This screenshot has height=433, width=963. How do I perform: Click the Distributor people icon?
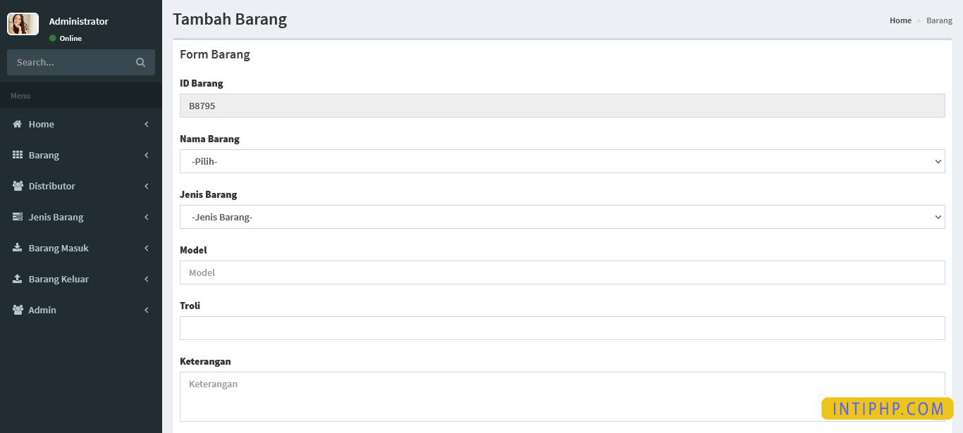tap(18, 186)
